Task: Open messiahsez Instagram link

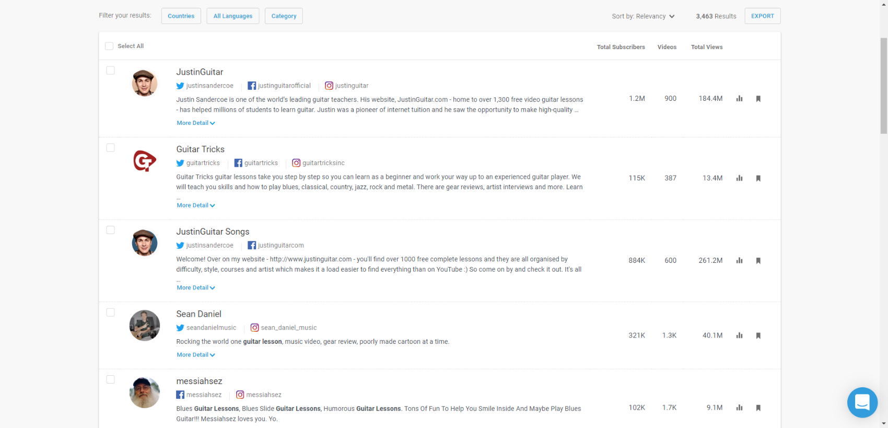Action: click(259, 395)
